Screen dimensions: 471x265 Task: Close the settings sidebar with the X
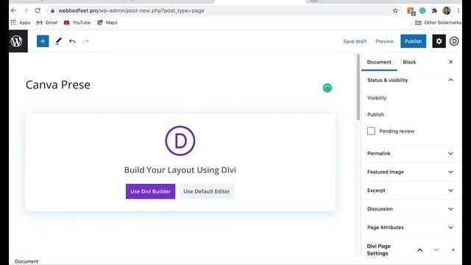pos(450,62)
